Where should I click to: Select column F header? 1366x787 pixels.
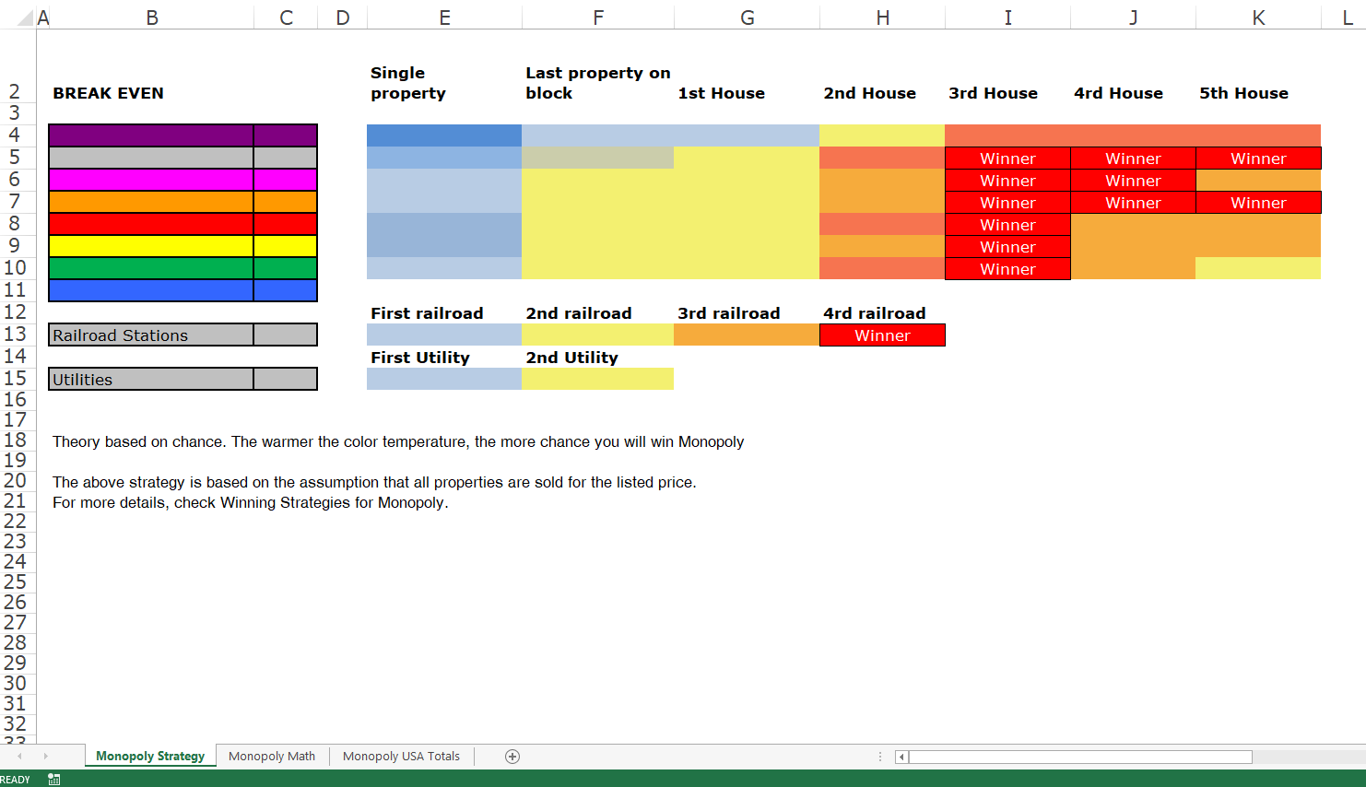tap(598, 18)
